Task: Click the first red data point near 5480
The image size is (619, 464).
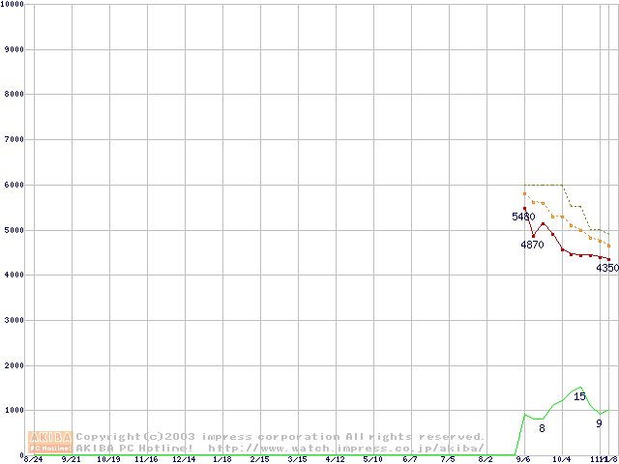Action: (x=524, y=208)
